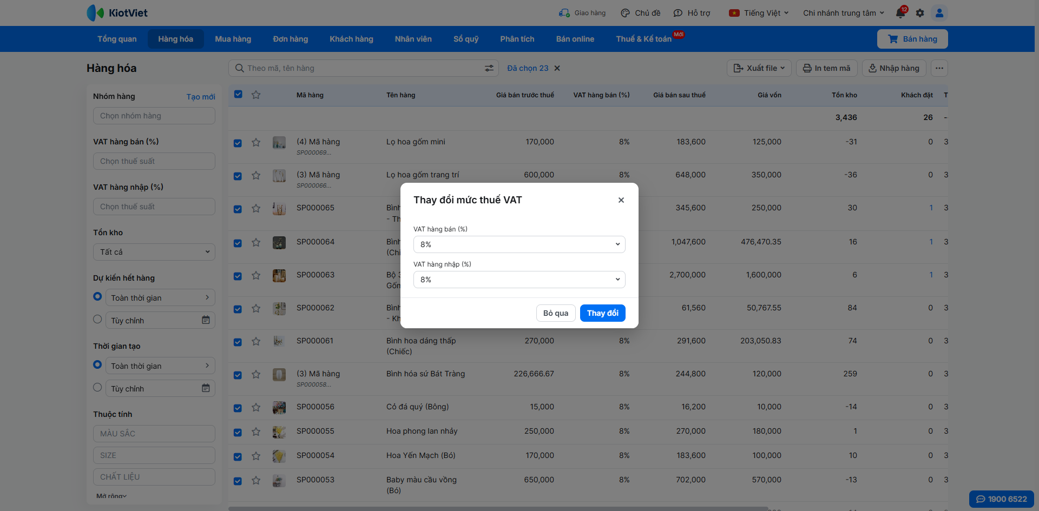Star the SP000053 product row
This screenshot has height=511, width=1039.
[x=256, y=481]
